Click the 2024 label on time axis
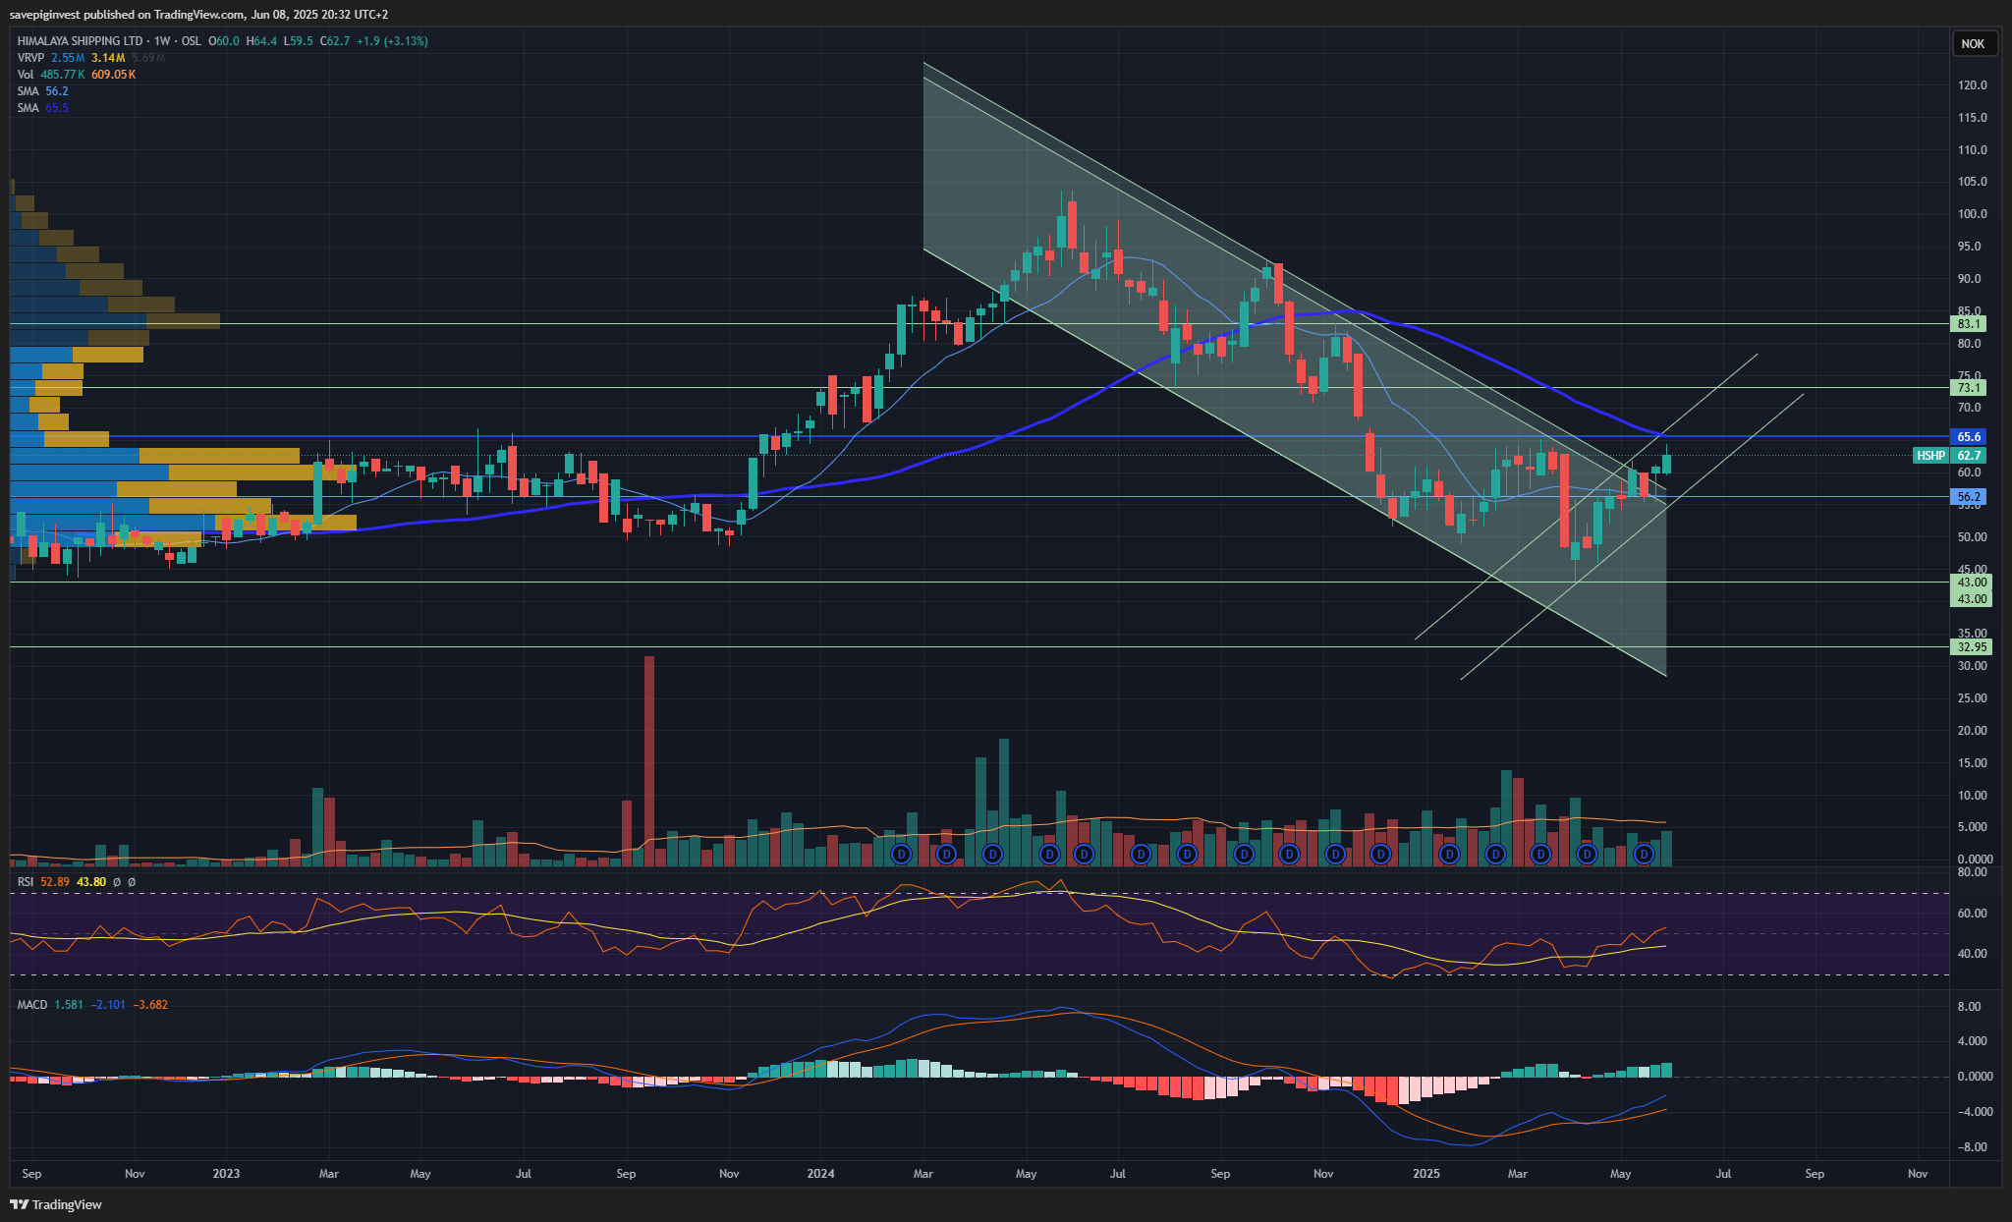This screenshot has width=2012, height=1222. [x=820, y=1174]
